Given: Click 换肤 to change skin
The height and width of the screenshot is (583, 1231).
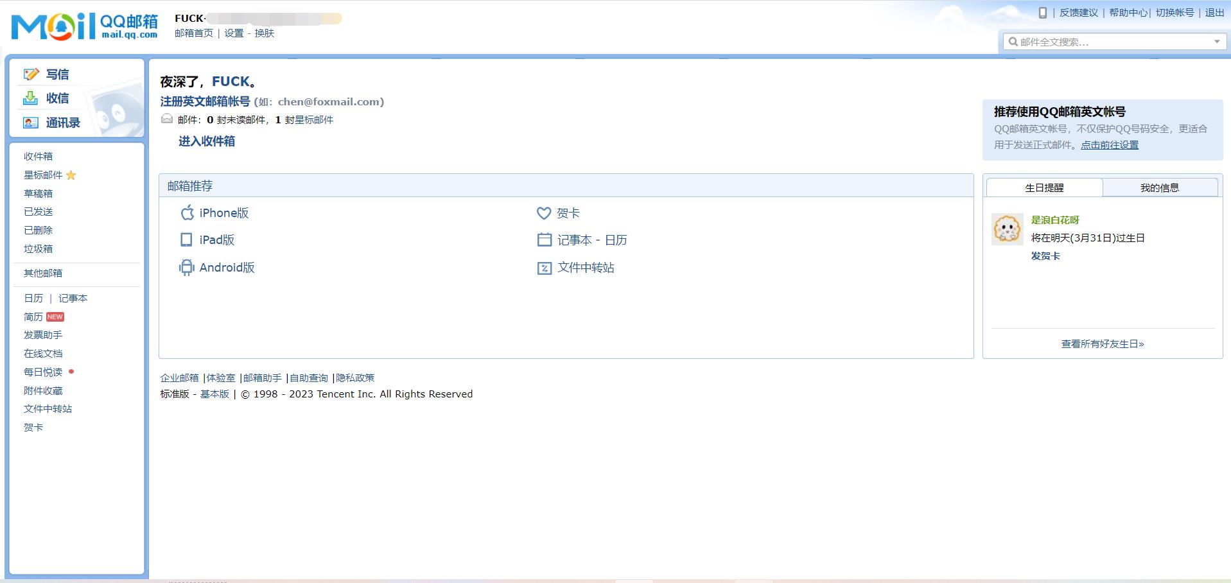Looking at the screenshot, I should pos(264,33).
